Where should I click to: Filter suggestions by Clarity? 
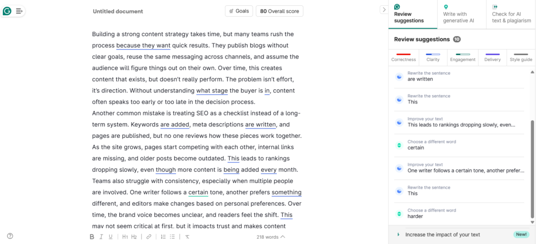pyautogui.click(x=433, y=56)
